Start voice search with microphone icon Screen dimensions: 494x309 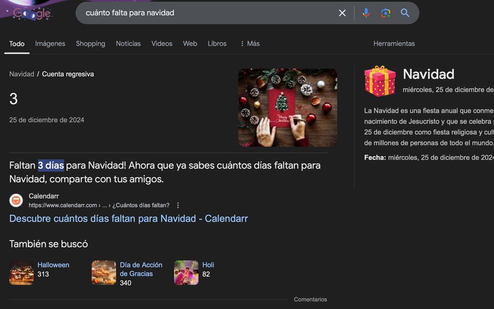coord(366,13)
